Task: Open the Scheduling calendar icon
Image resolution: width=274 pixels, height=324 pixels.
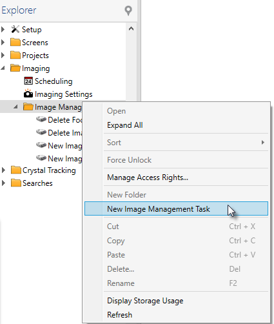Action: (x=28, y=81)
